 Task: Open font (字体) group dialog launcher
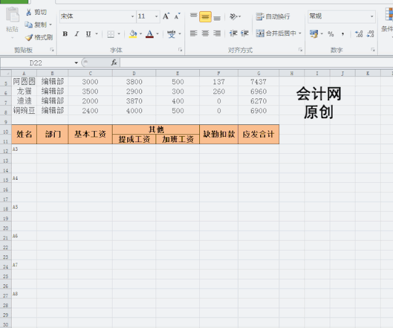(180, 50)
